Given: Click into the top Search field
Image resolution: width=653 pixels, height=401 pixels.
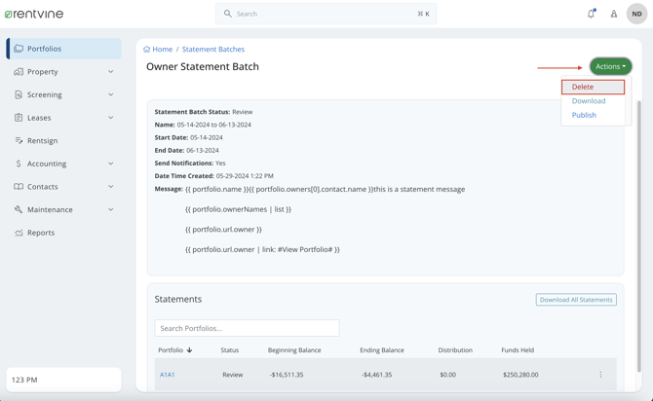Looking at the screenshot, I should pyautogui.click(x=326, y=14).
